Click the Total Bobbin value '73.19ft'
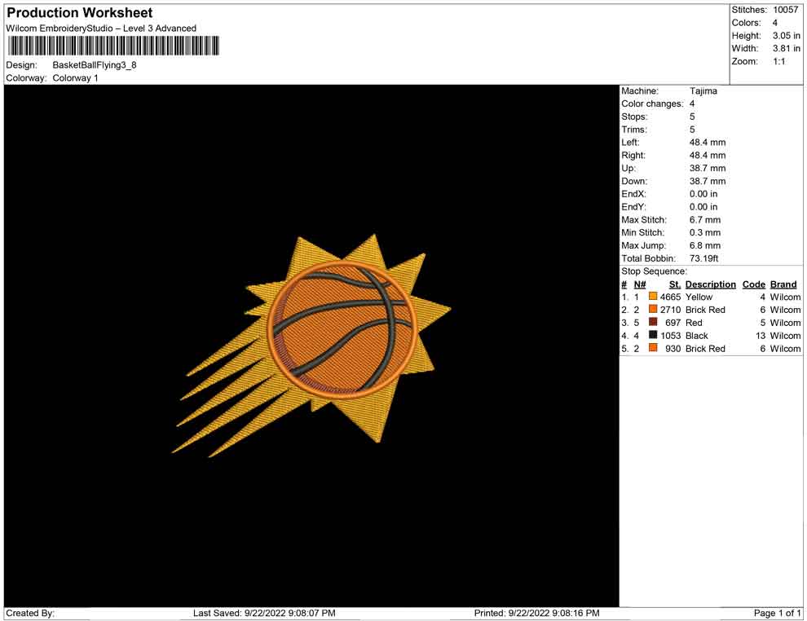807x621 pixels. 703,258
